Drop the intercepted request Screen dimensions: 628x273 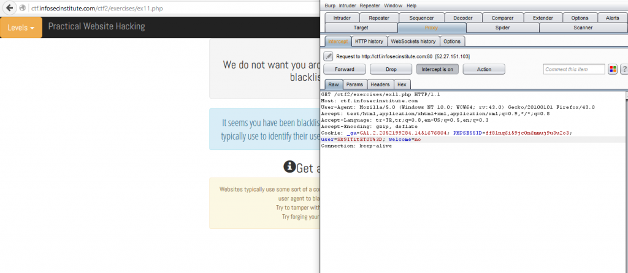pos(391,69)
